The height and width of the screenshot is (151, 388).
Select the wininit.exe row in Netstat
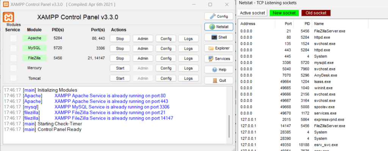(313, 88)
